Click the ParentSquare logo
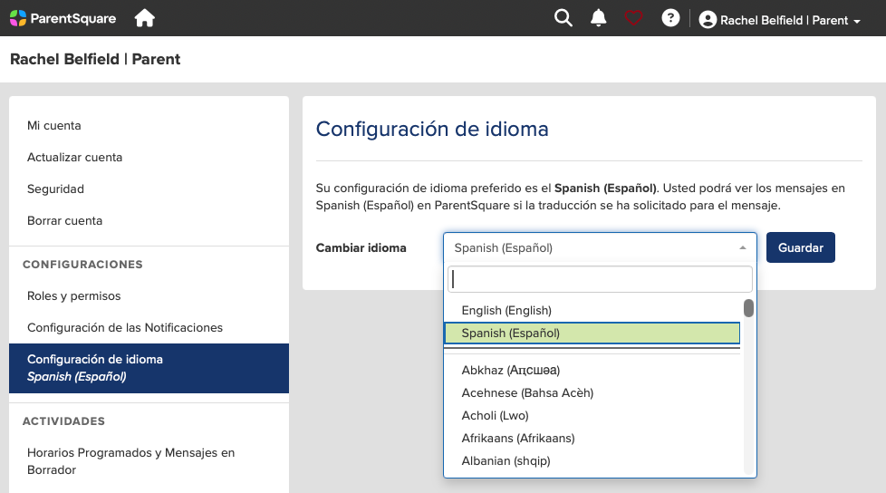Viewport: 886px width, 493px height. tap(63, 18)
